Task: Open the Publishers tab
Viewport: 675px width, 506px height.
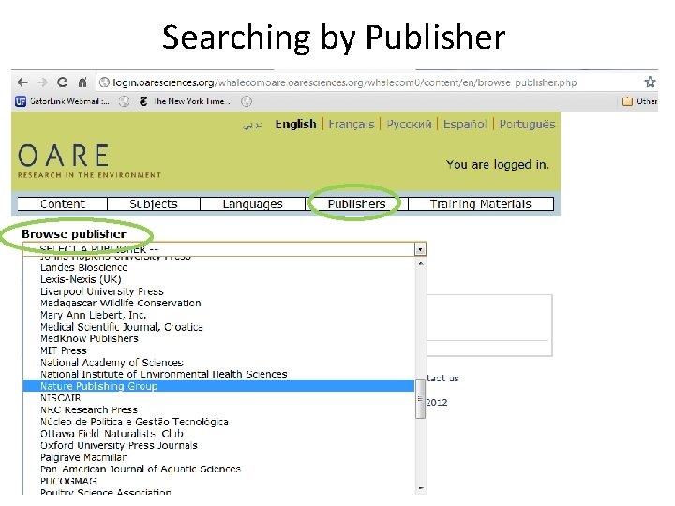Action: click(356, 204)
